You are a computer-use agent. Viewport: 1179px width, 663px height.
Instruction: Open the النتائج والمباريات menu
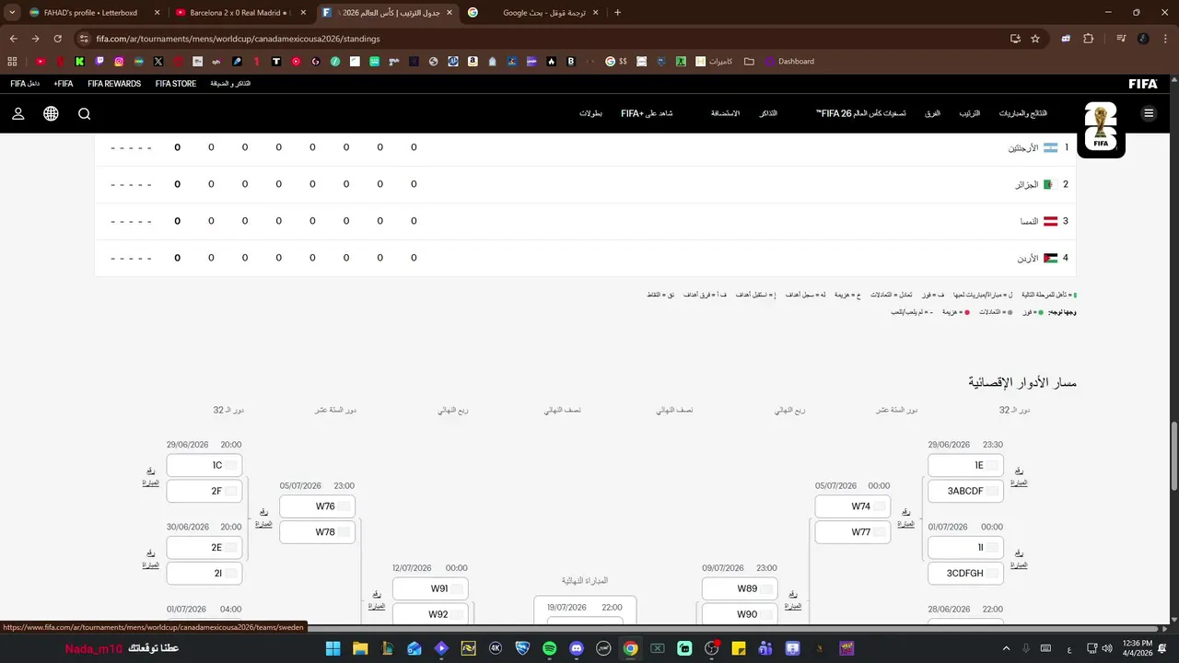(x=1022, y=113)
